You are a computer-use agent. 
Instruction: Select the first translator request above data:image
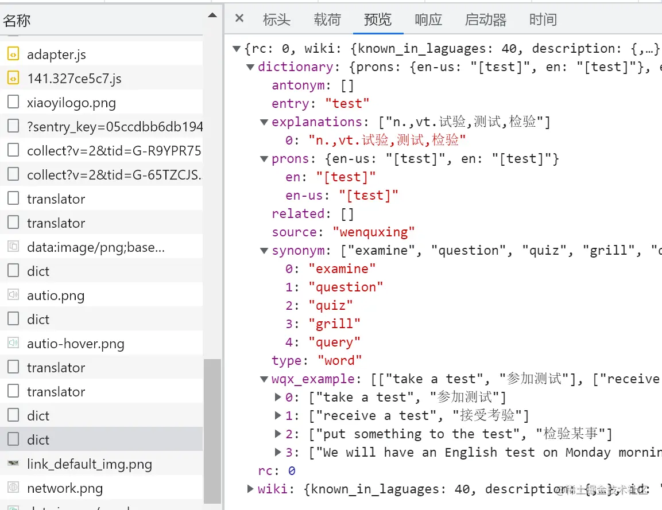[101, 198]
